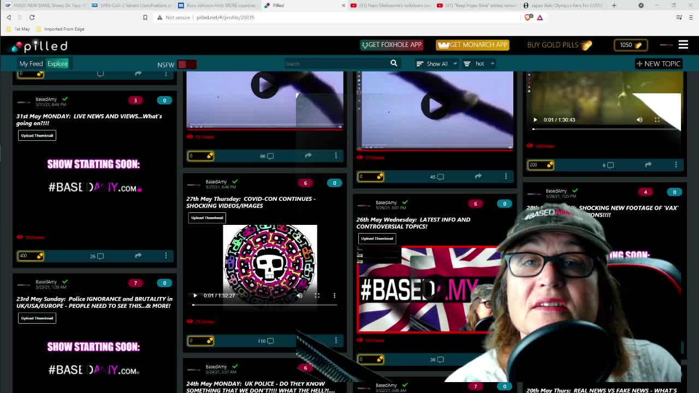Upload Thumbnail on 23rd May Sunday post

click(x=37, y=318)
